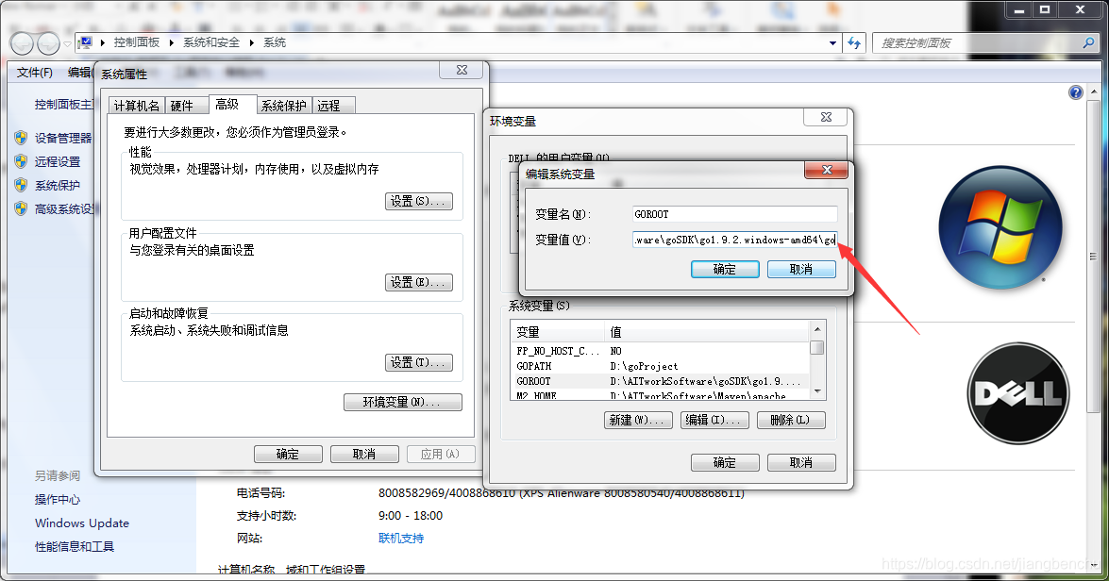Image resolution: width=1109 pixels, height=581 pixels.
Task: Click the 变量值 input field
Action: click(x=734, y=239)
